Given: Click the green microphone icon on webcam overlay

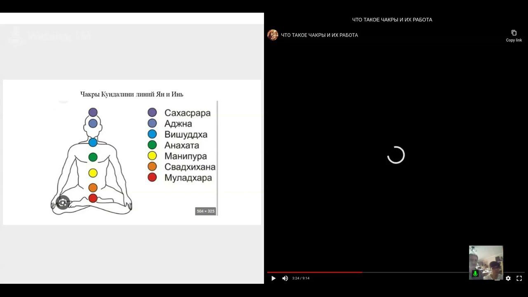Looking at the screenshot, I should (475, 273).
